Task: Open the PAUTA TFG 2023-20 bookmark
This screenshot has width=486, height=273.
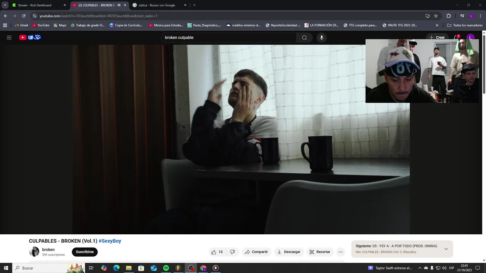Action: pyautogui.click(x=400, y=25)
